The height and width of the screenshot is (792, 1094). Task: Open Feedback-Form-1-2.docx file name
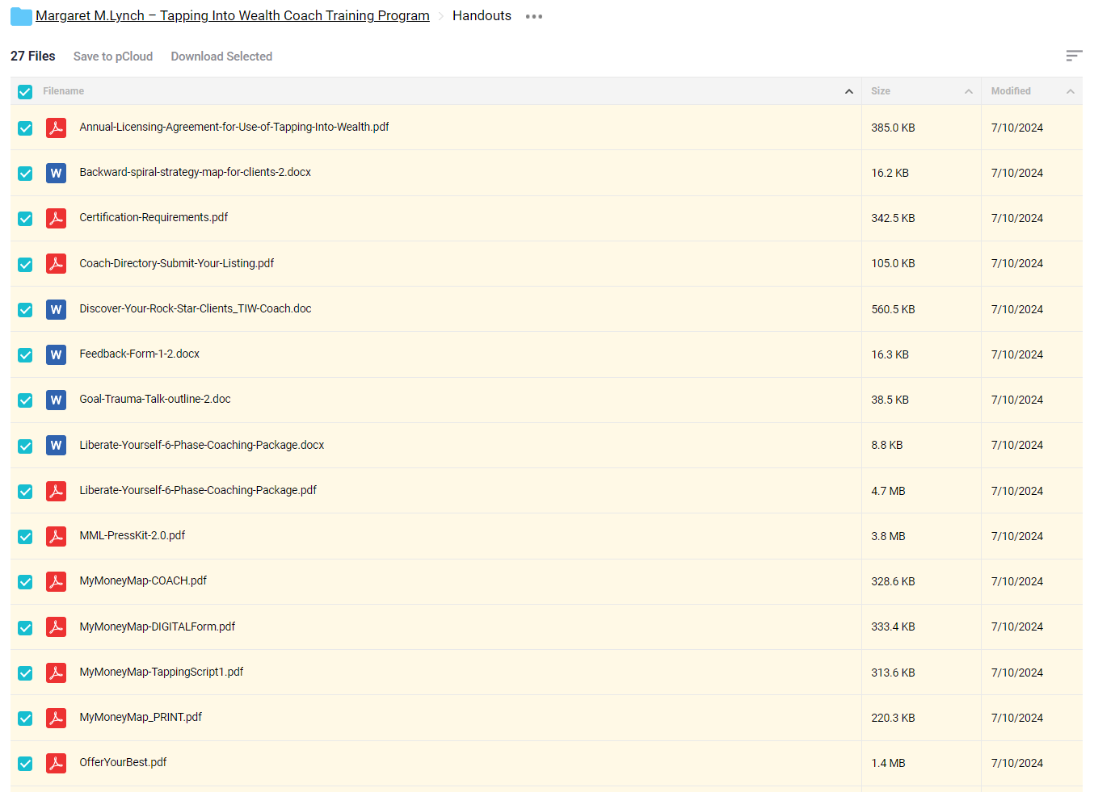tap(140, 354)
